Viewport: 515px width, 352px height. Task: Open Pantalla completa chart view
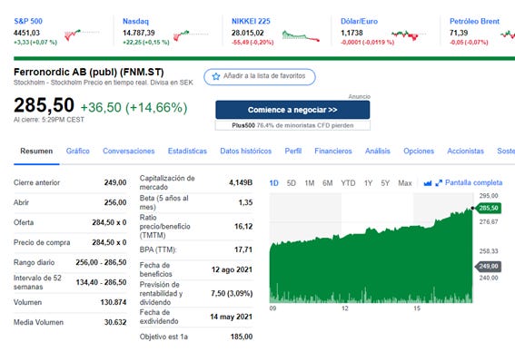pos(473,182)
